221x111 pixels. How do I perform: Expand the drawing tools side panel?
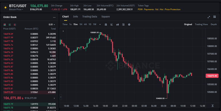[61, 97]
